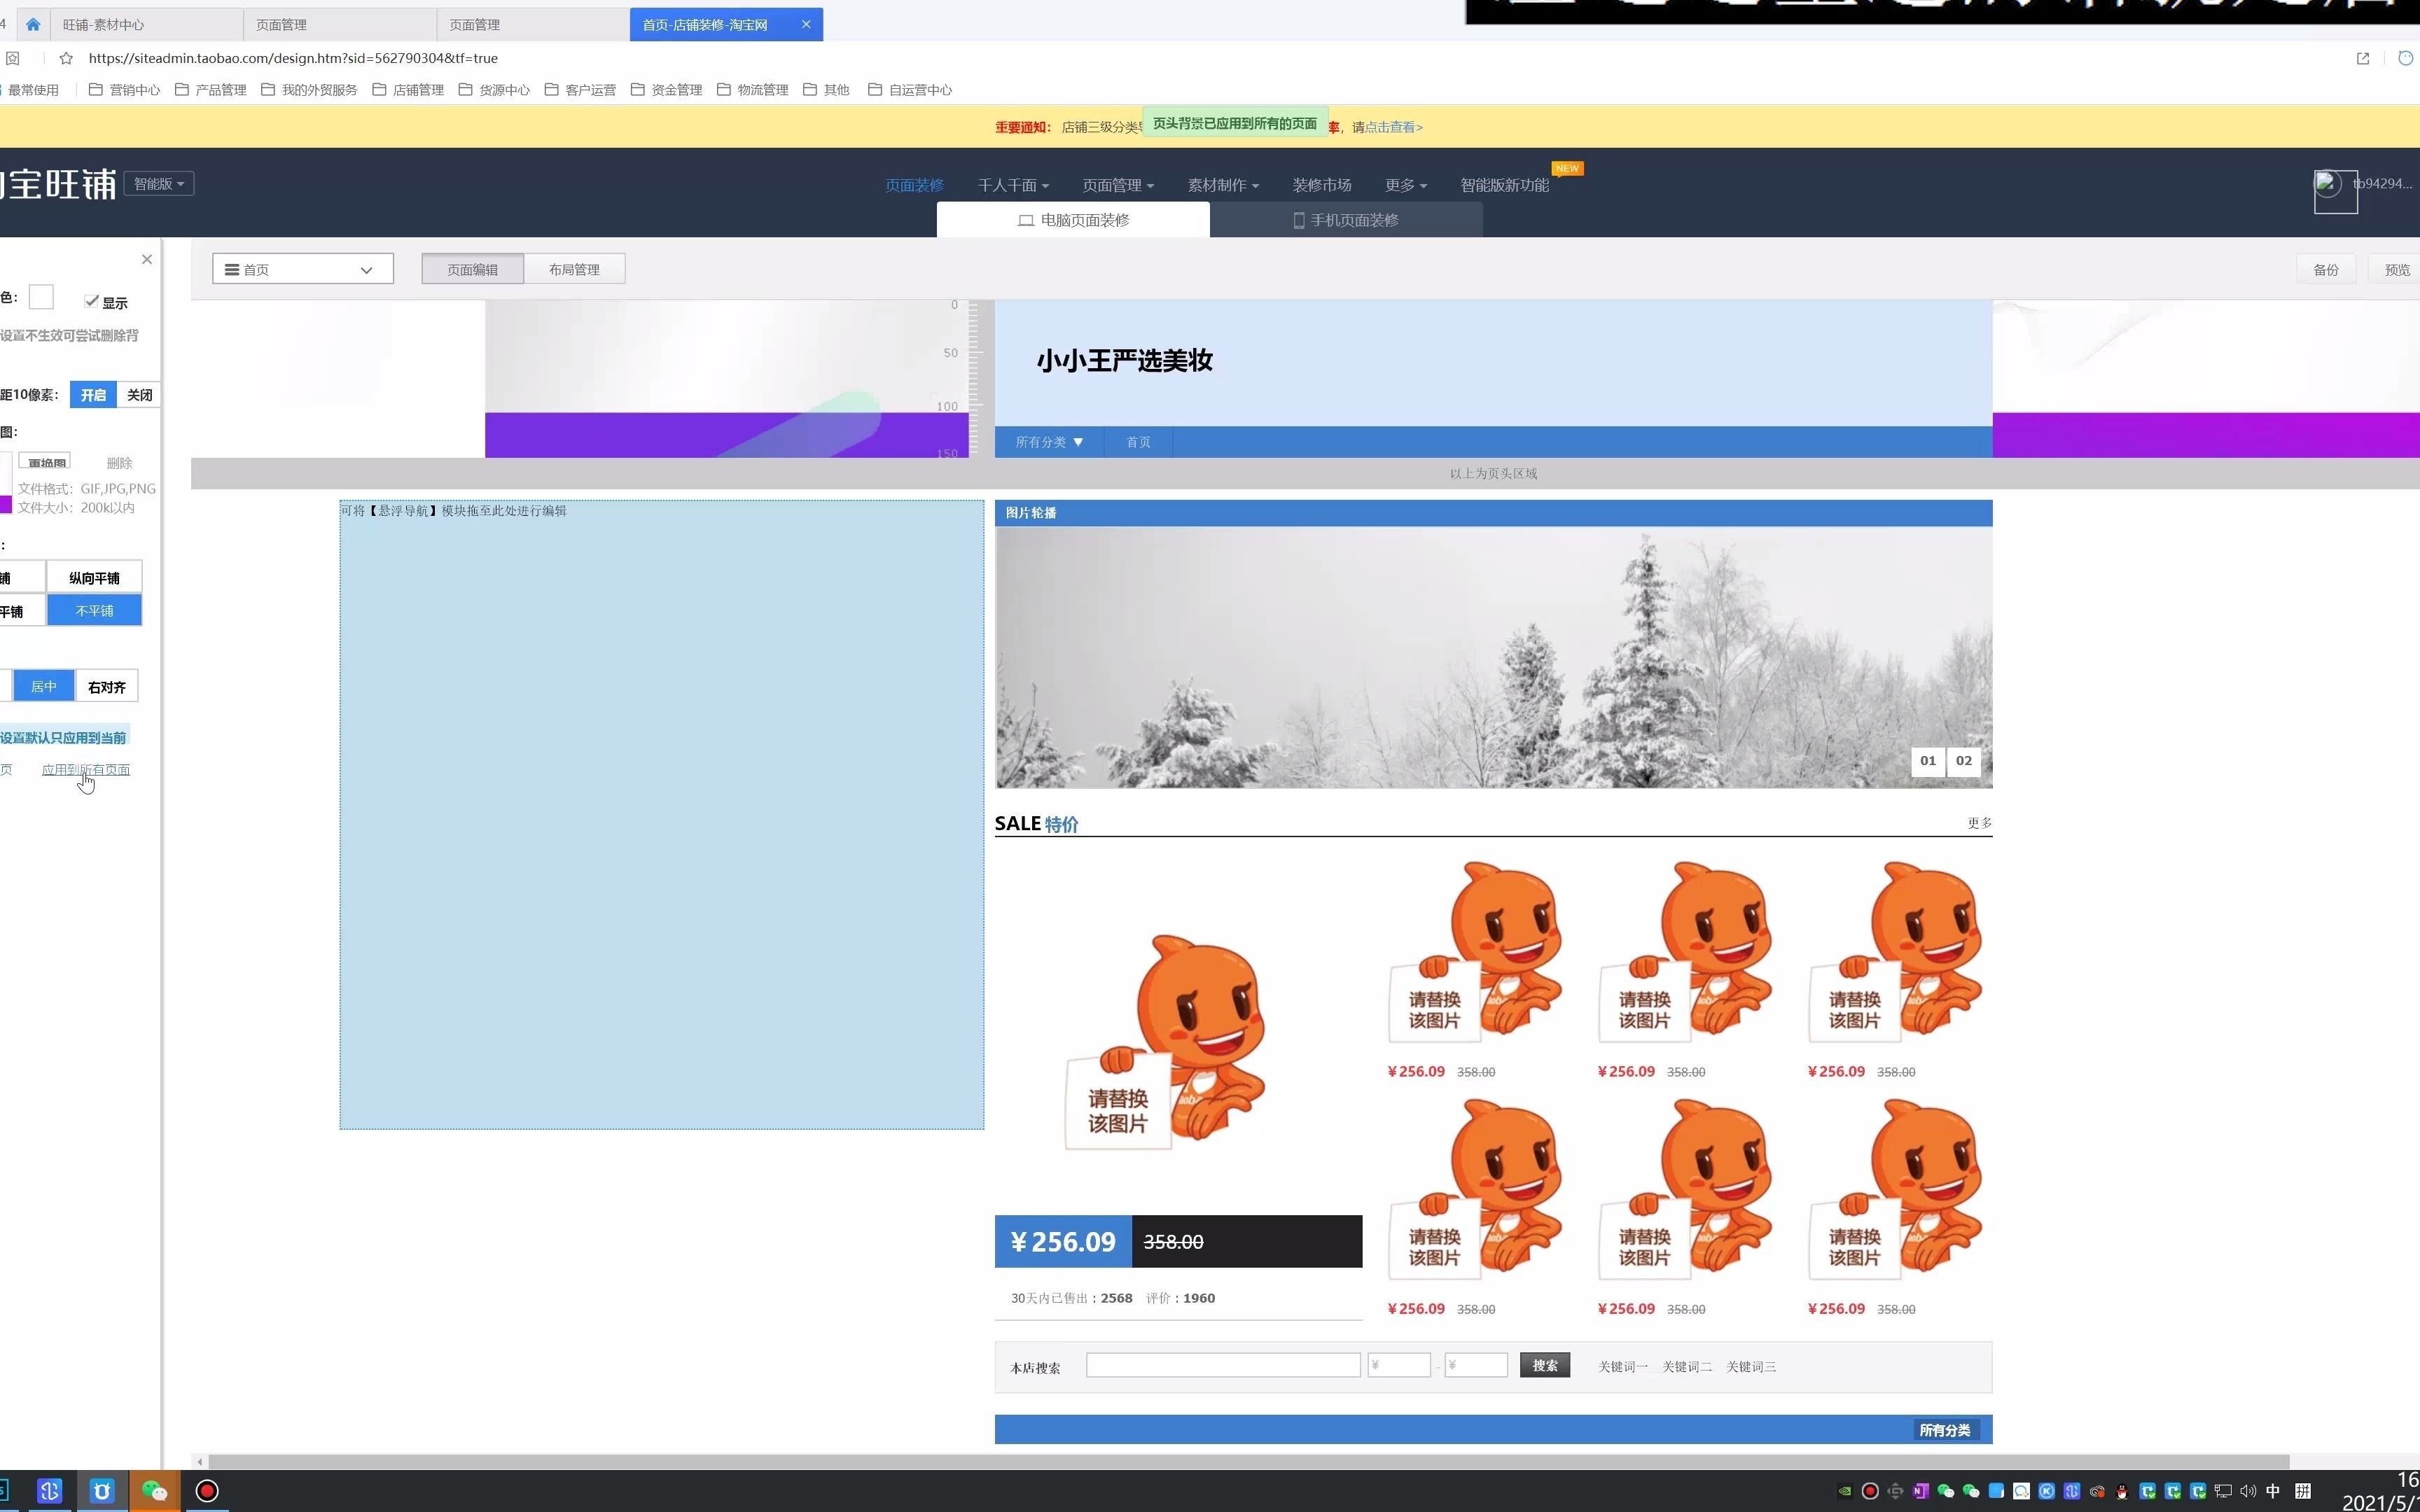
Task: Select the 页面编辑 mode button
Action: [x=472, y=269]
